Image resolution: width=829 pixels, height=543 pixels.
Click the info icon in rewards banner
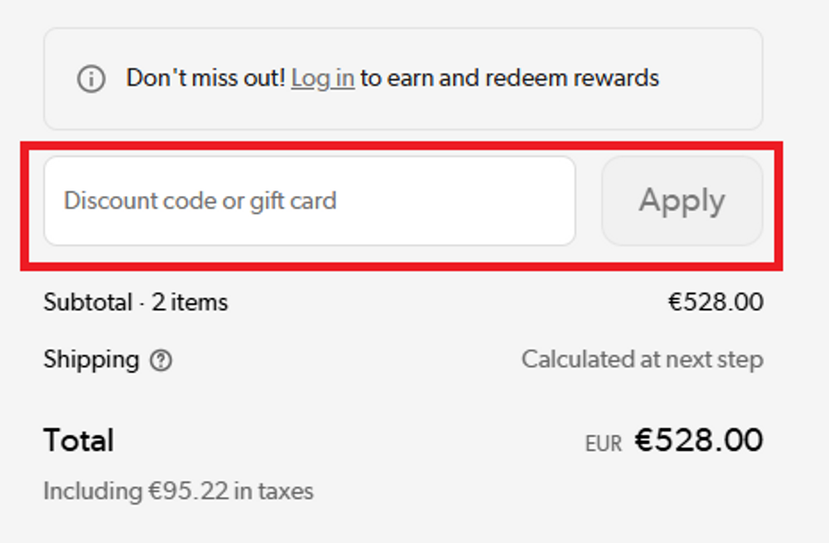point(90,79)
